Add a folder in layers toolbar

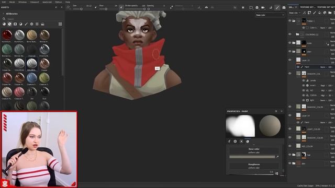[x=330, y=13]
